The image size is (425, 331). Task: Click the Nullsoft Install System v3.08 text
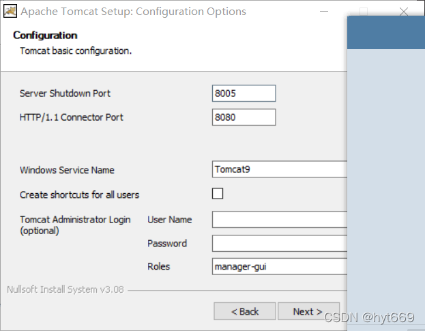tap(65, 289)
